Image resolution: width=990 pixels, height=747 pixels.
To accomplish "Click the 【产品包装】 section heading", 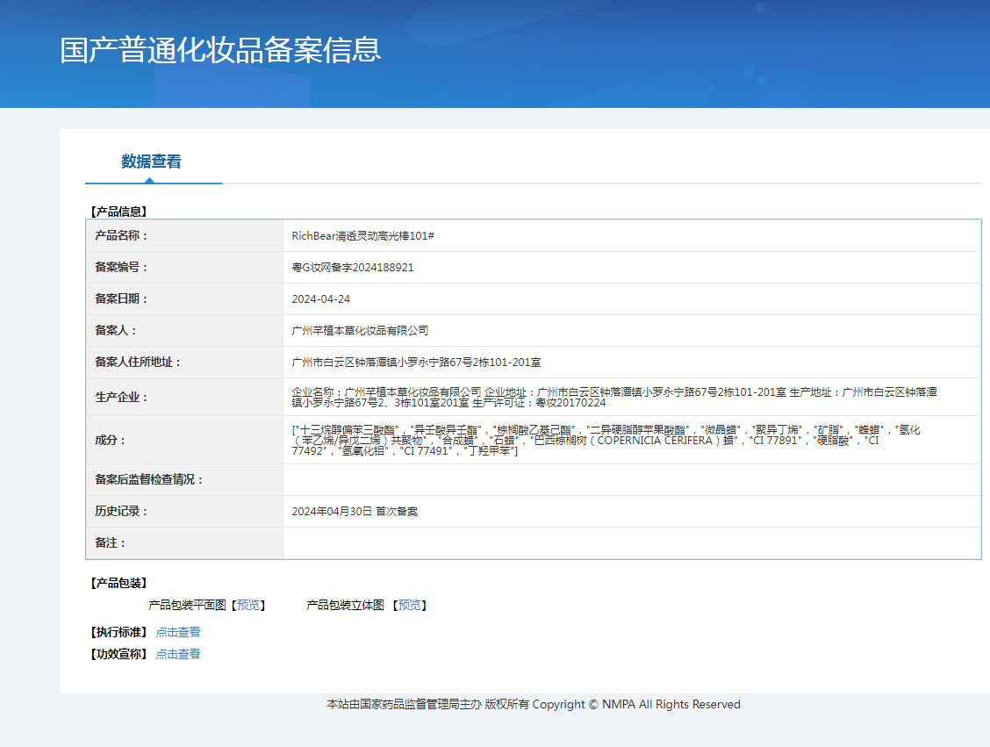I will coord(118,583).
